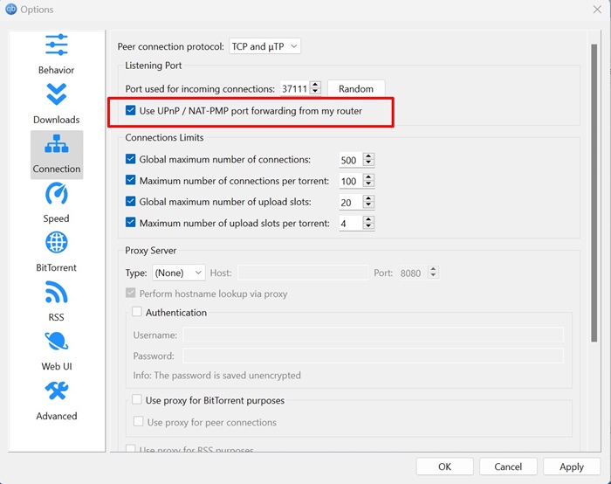This screenshot has width=611, height=484.
Task: Enable proxy Authentication checkbox
Action: point(137,312)
